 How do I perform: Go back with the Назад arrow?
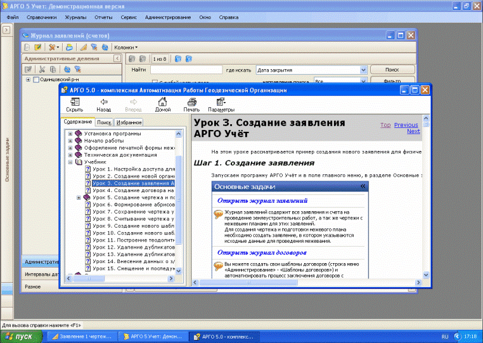click(104, 101)
